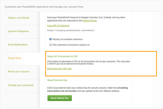
Task: Open the Options and Details tab
Action: point(19,18)
